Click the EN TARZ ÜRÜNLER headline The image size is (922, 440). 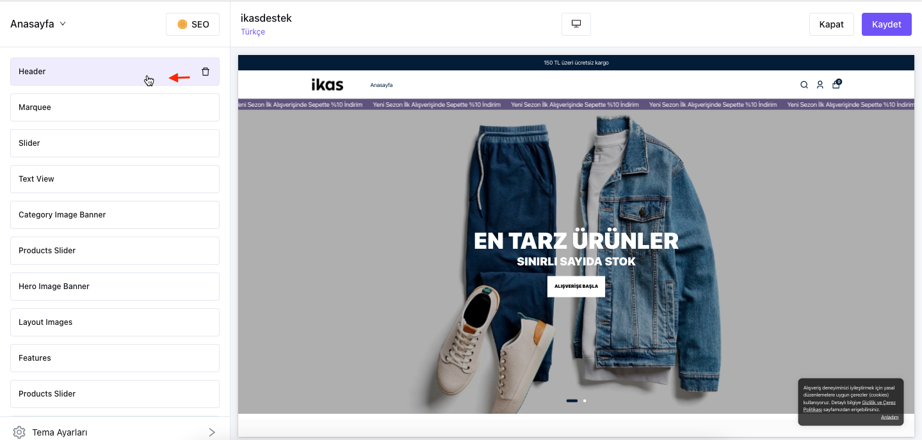coord(576,241)
